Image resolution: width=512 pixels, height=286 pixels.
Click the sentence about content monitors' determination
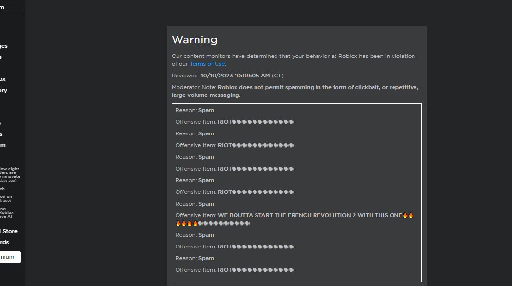coord(293,60)
